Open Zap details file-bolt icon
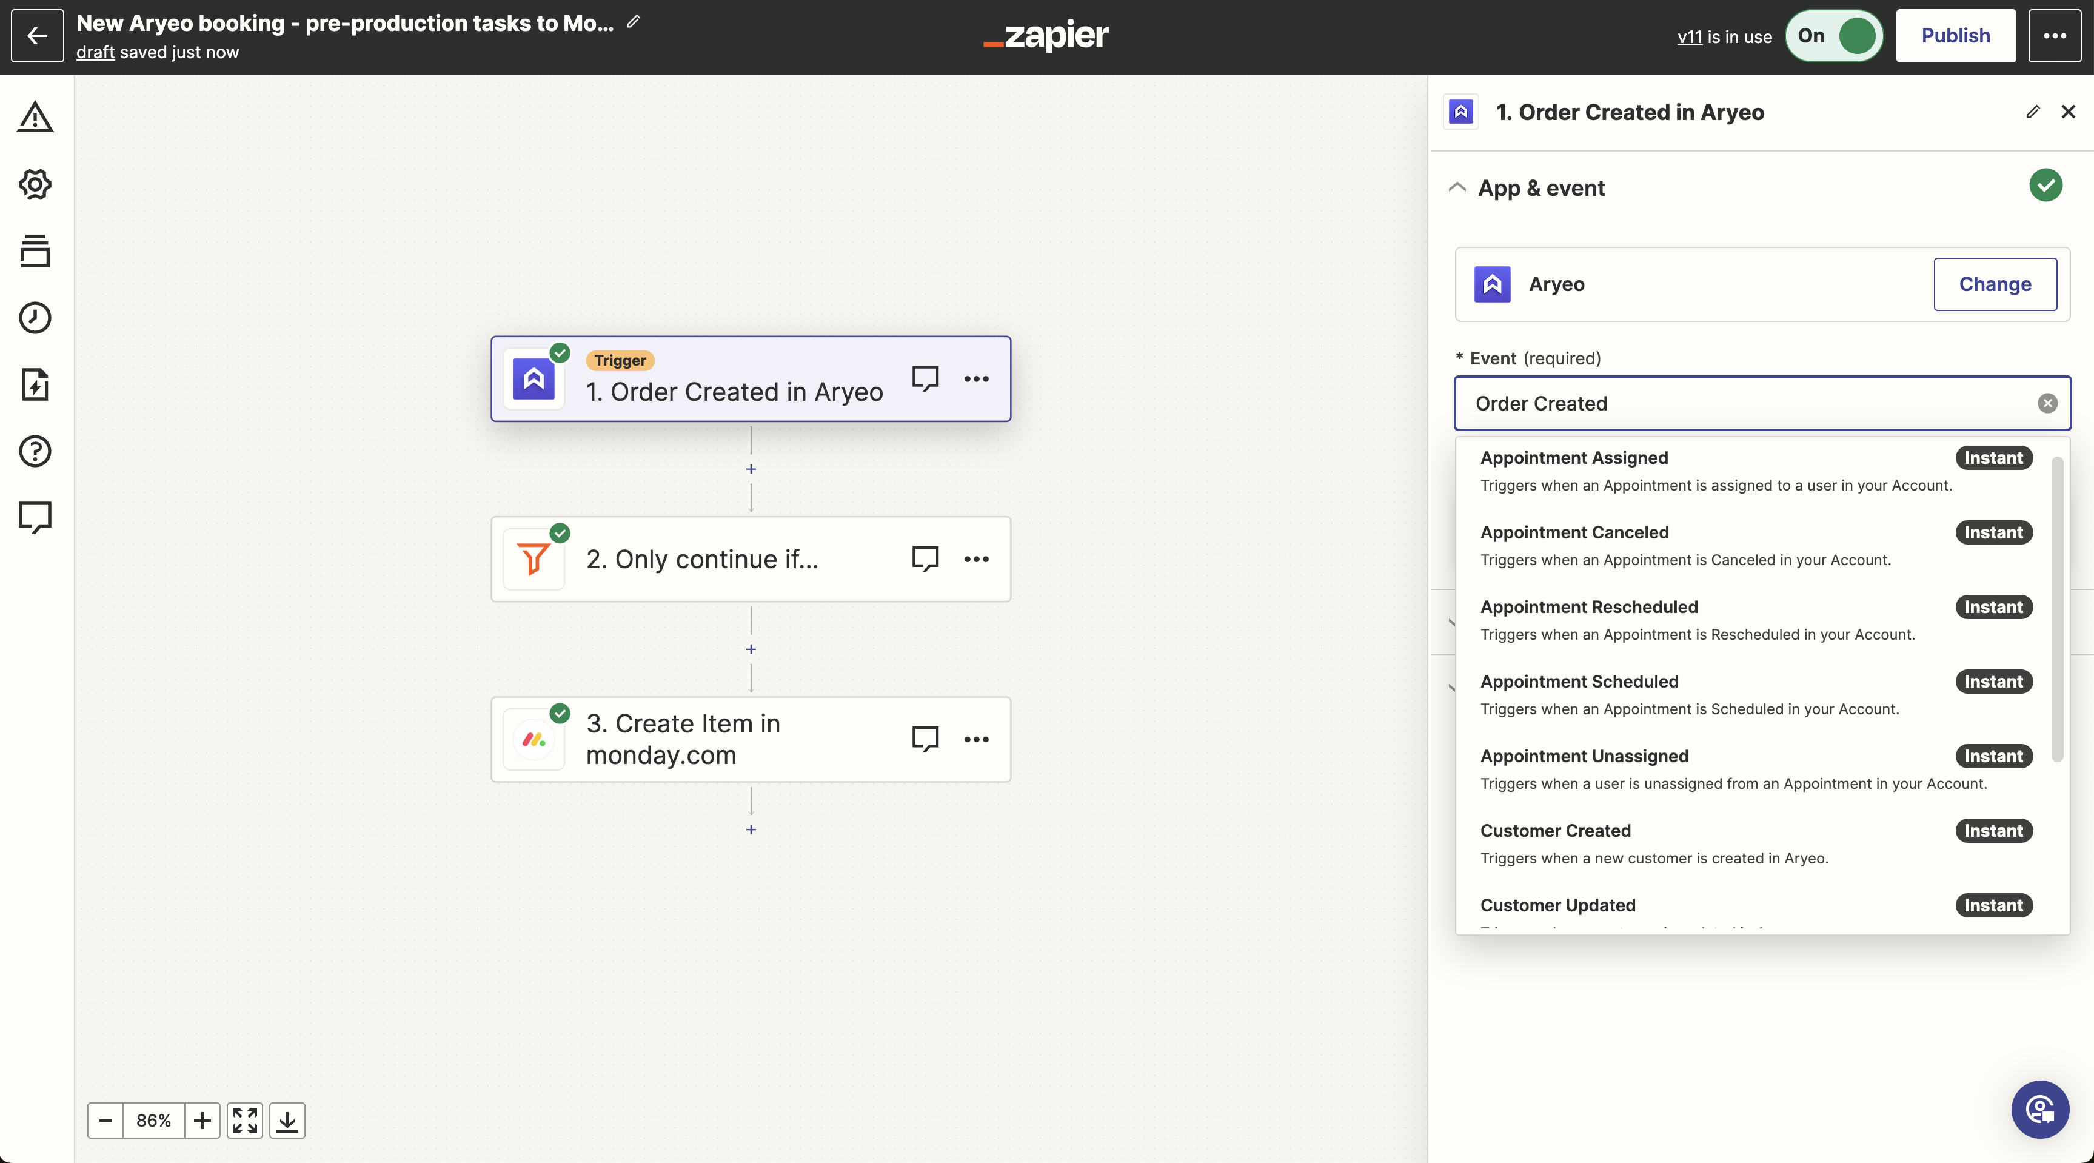2094x1163 pixels. point(35,384)
